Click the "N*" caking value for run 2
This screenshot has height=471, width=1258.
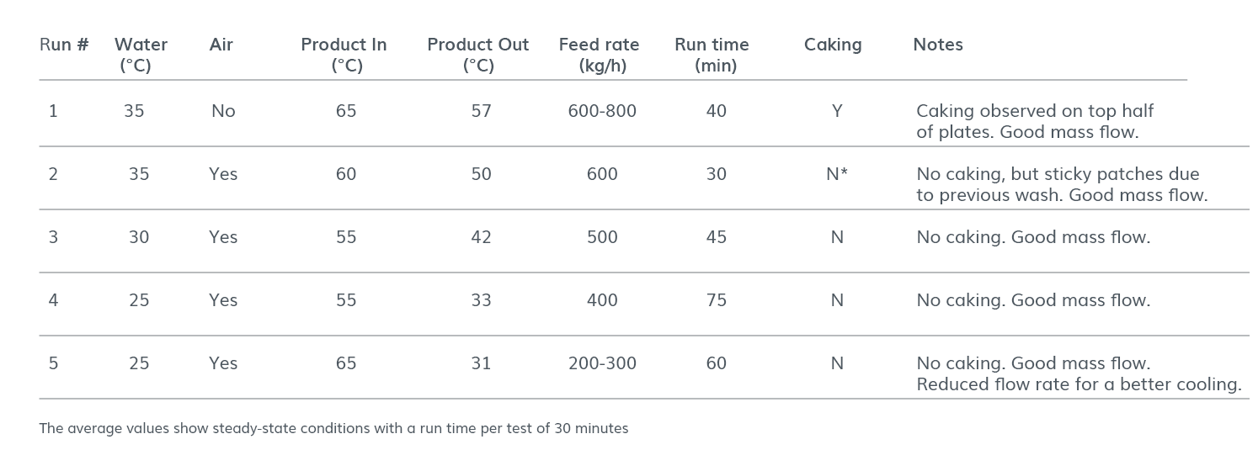pos(836,174)
